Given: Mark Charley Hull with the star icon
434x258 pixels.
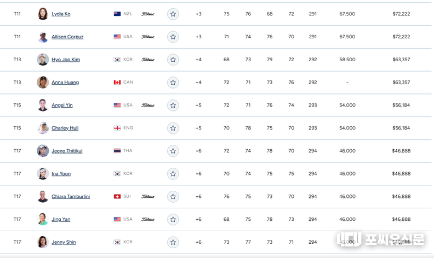Looking at the screenshot, I should (173, 128).
